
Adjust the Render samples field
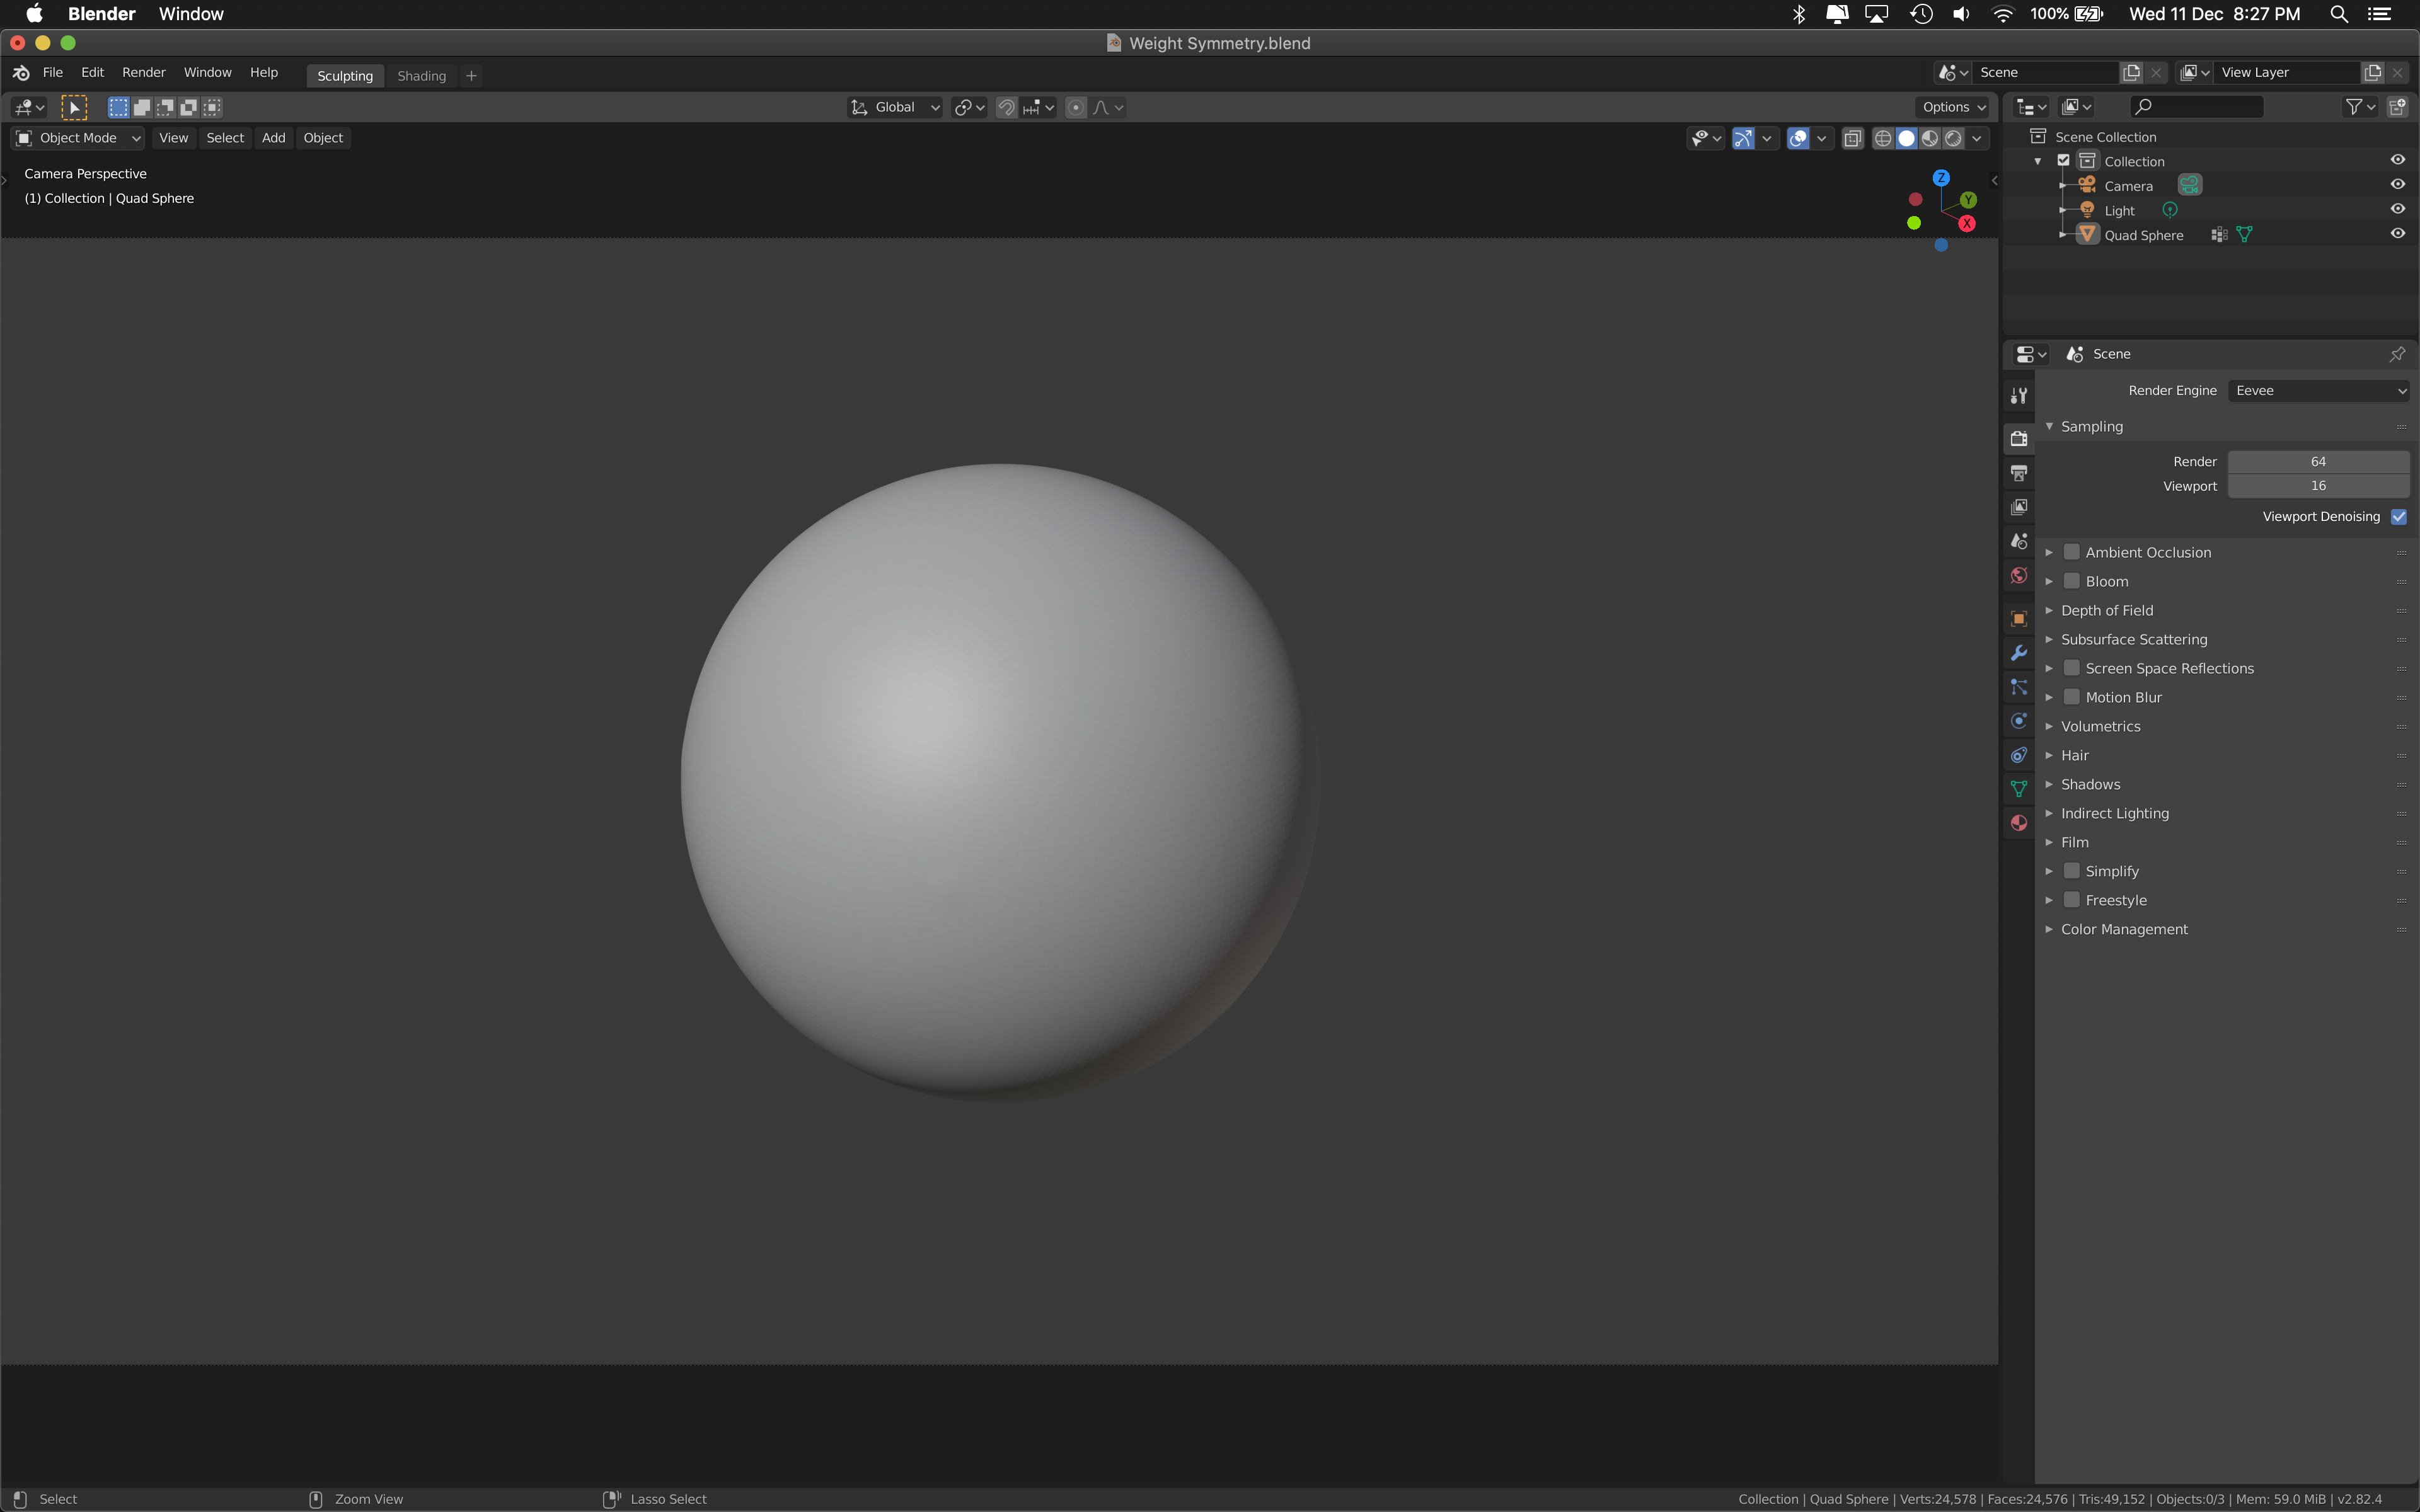click(2318, 462)
